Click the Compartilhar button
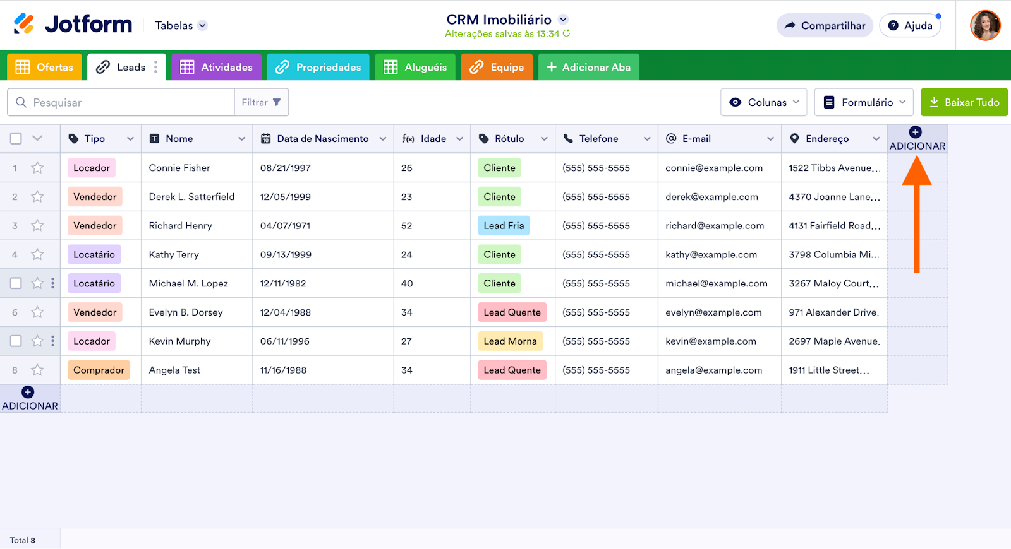Image resolution: width=1011 pixels, height=549 pixels. tap(825, 25)
